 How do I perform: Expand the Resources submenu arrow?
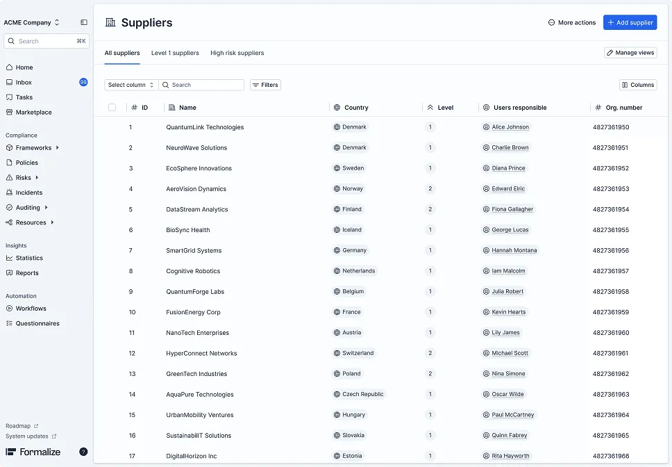coord(52,222)
